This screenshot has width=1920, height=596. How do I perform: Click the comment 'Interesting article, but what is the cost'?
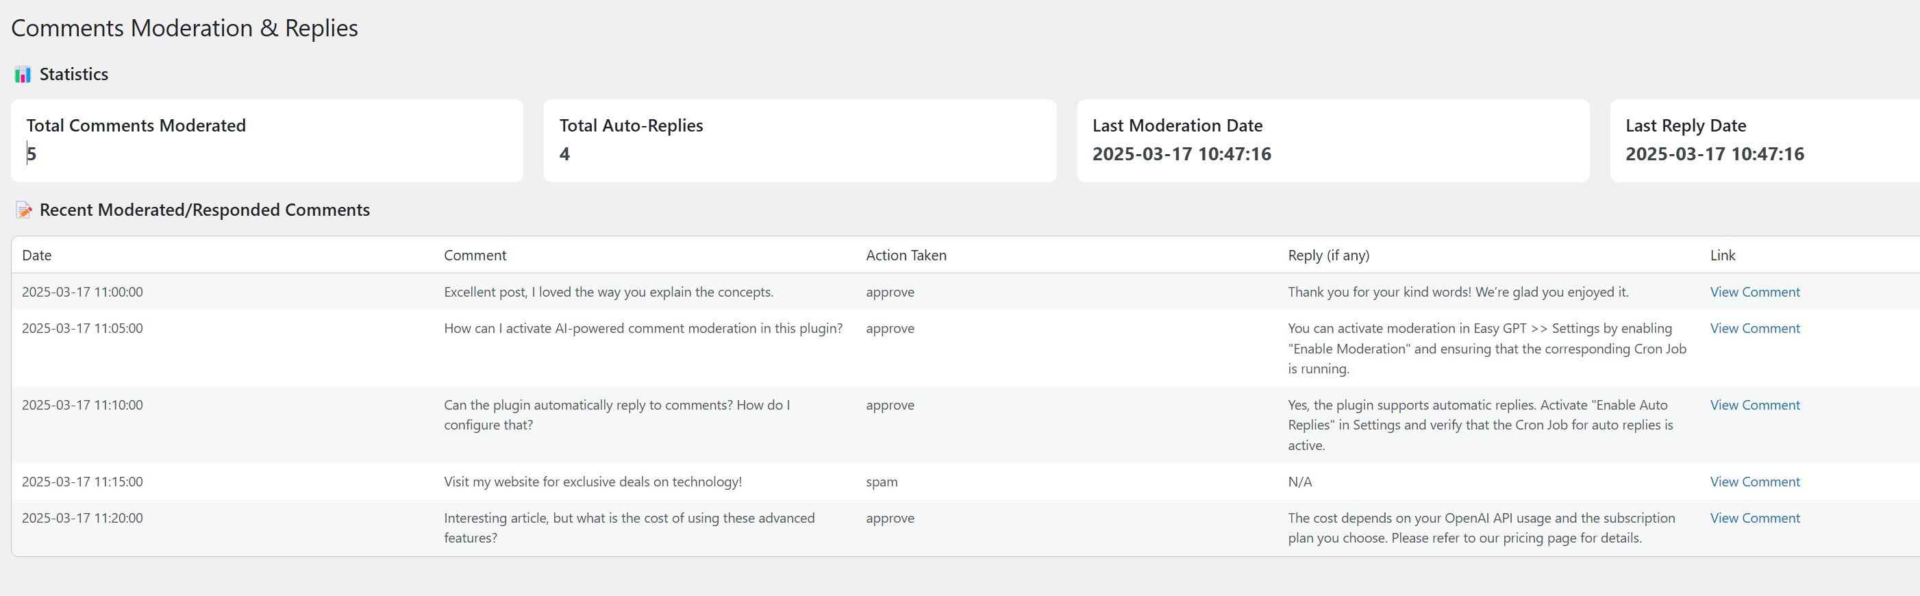click(x=629, y=528)
